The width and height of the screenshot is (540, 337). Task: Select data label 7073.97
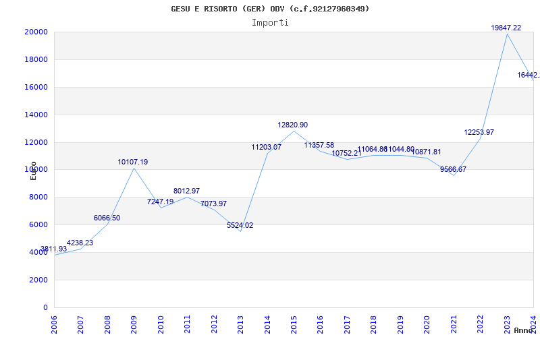tap(213, 204)
